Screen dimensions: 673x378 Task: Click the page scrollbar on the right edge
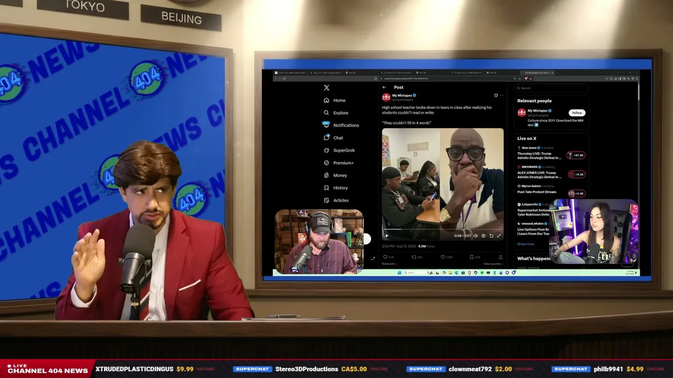[638, 92]
